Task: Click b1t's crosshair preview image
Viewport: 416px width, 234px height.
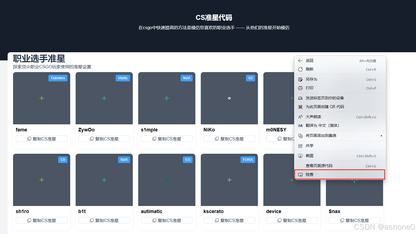Action: click(x=104, y=180)
